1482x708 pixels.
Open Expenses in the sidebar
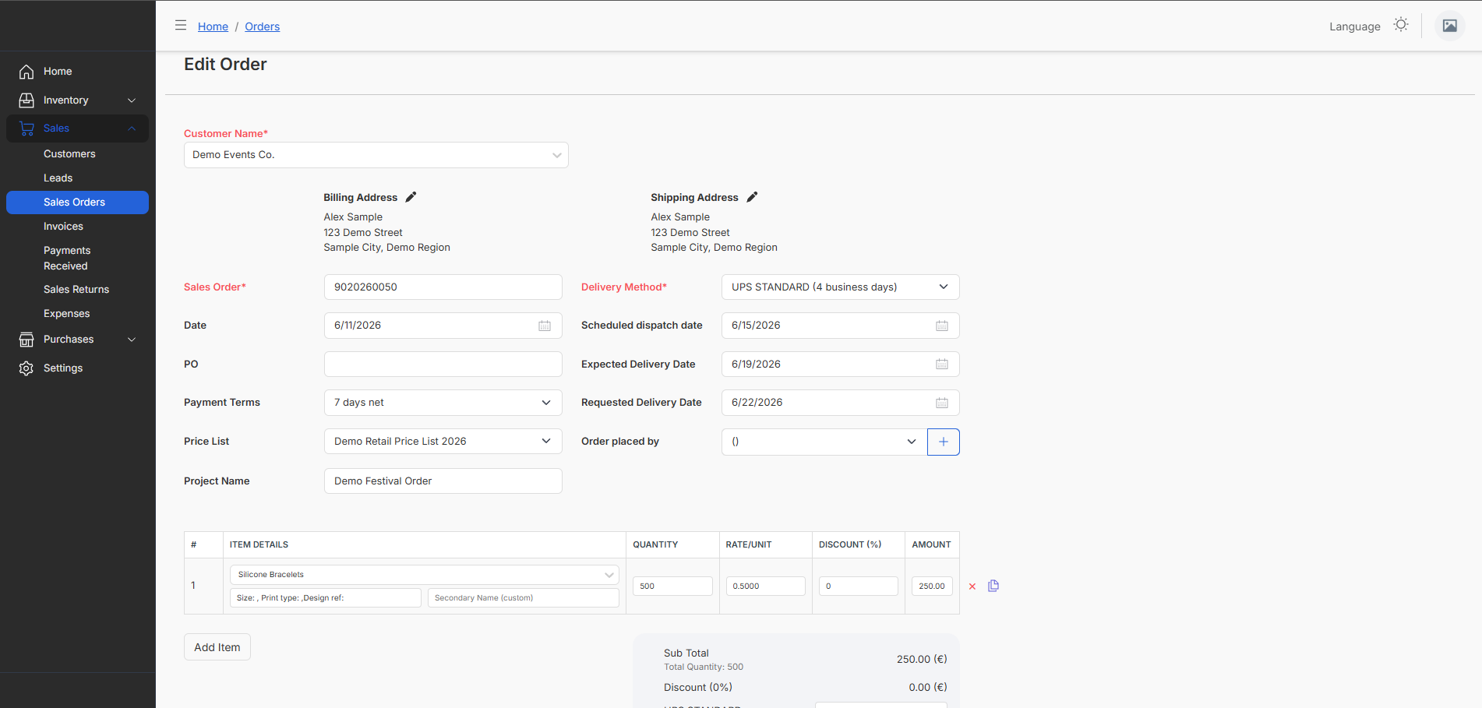pyautogui.click(x=66, y=314)
